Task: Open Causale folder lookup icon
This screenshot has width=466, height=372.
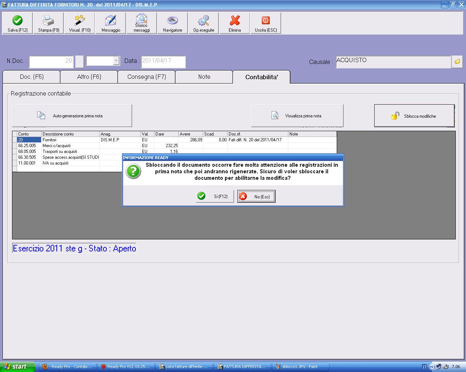Action: (457, 62)
